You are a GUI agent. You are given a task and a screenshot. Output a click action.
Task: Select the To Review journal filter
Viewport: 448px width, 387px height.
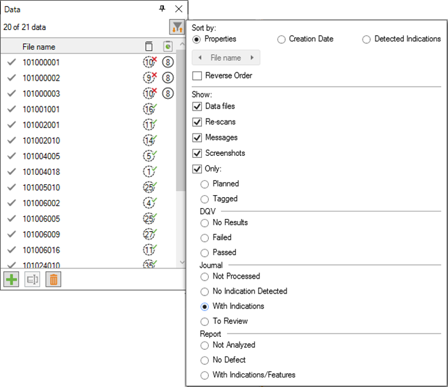click(205, 321)
